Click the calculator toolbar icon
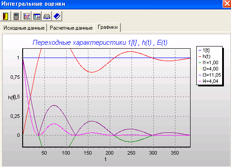This screenshot has width=231, height=167. click(16, 16)
